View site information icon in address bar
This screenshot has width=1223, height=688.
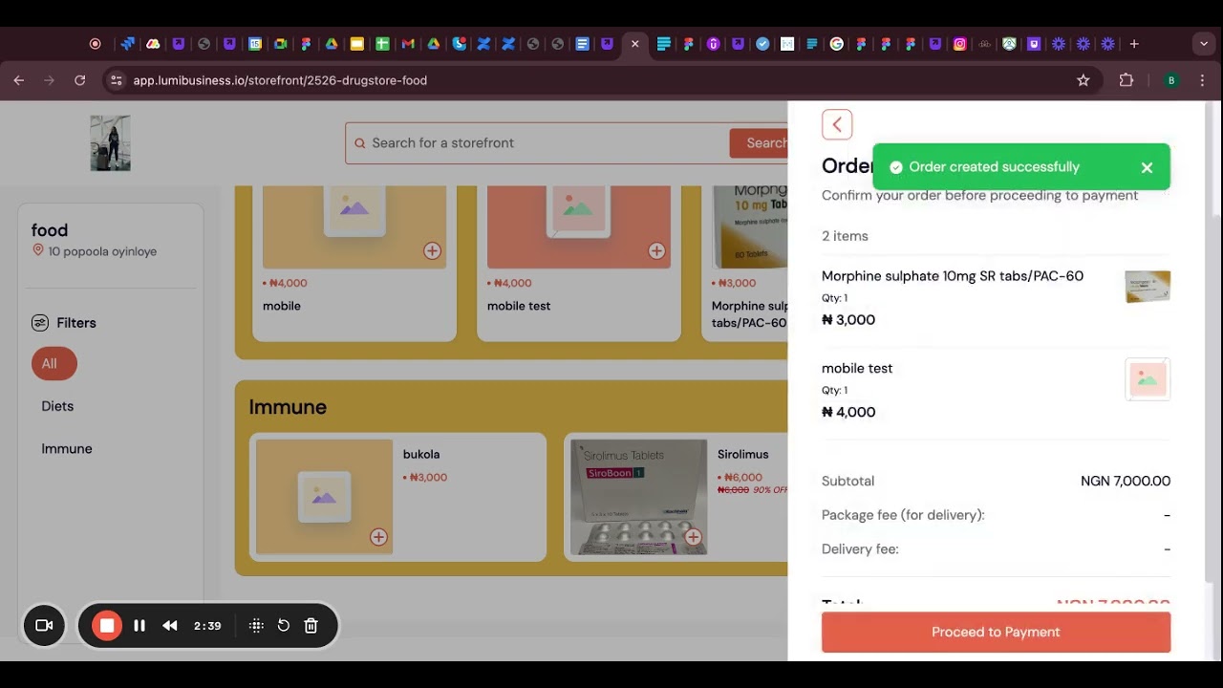click(x=116, y=80)
